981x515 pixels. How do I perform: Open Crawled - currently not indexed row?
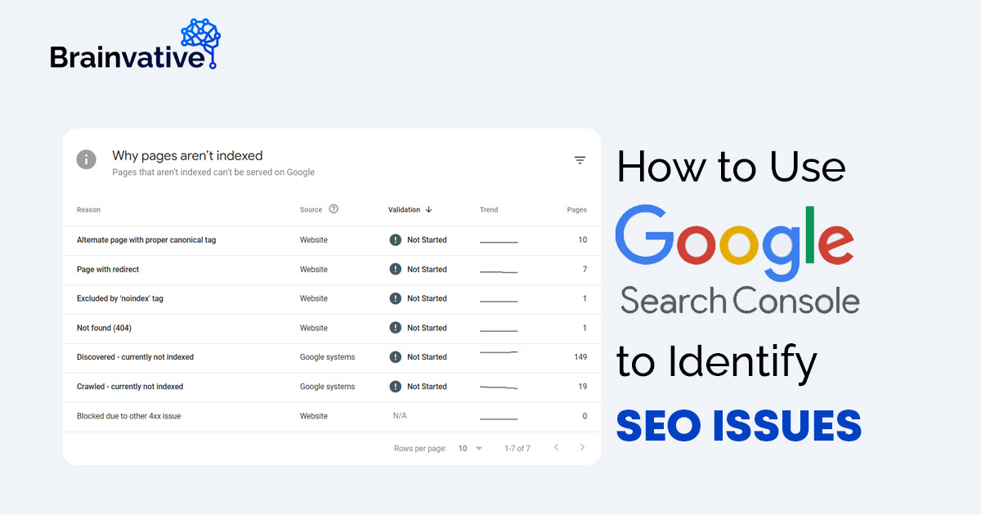click(x=332, y=387)
